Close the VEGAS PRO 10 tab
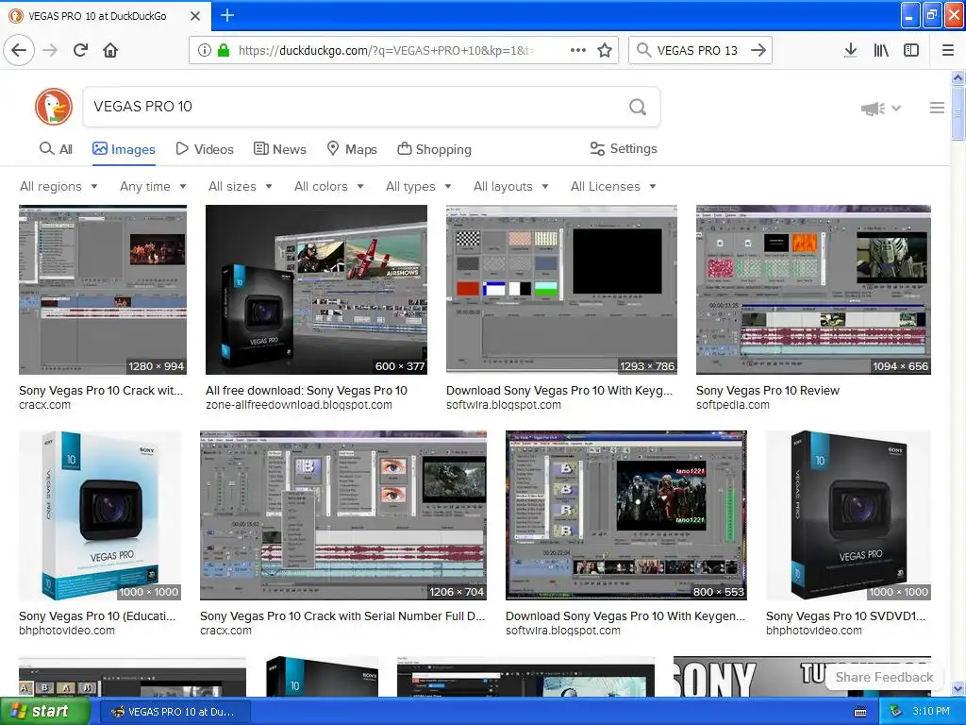The width and height of the screenshot is (966, 725). tap(194, 16)
